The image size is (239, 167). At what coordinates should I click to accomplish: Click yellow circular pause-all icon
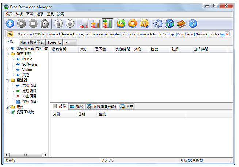(144, 24)
